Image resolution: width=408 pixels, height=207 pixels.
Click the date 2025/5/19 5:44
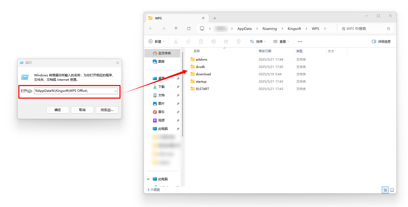point(270,74)
